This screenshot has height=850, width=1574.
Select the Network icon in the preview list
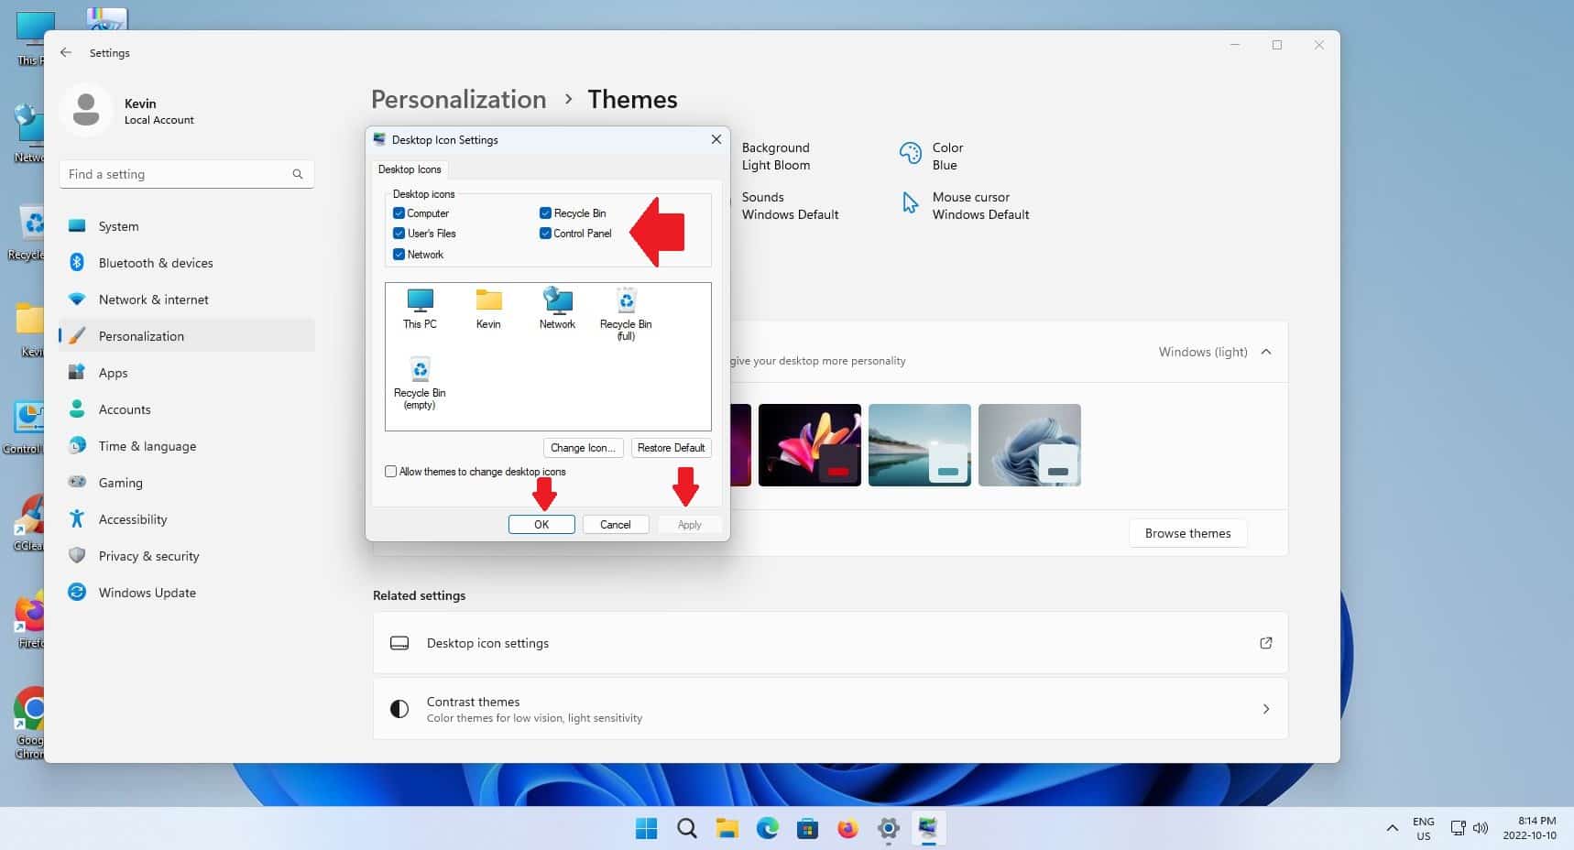click(x=556, y=309)
